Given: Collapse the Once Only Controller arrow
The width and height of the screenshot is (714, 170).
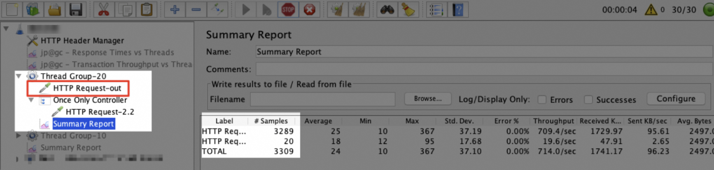Looking at the screenshot, I should 31,100.
